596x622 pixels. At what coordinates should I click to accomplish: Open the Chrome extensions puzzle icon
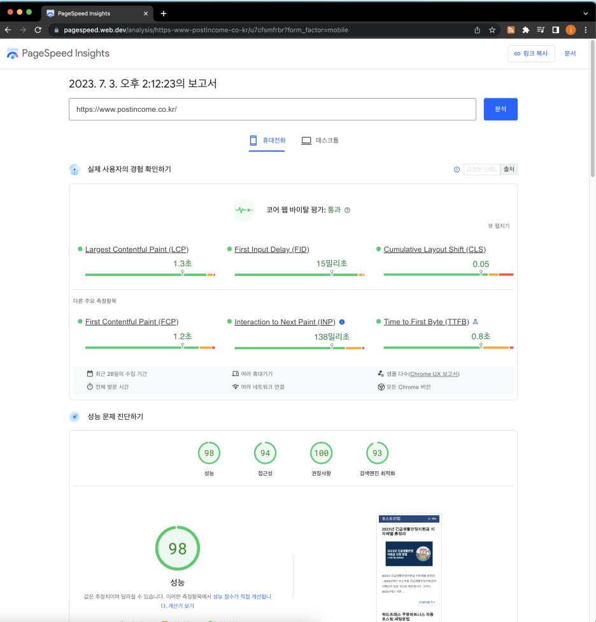coord(525,30)
